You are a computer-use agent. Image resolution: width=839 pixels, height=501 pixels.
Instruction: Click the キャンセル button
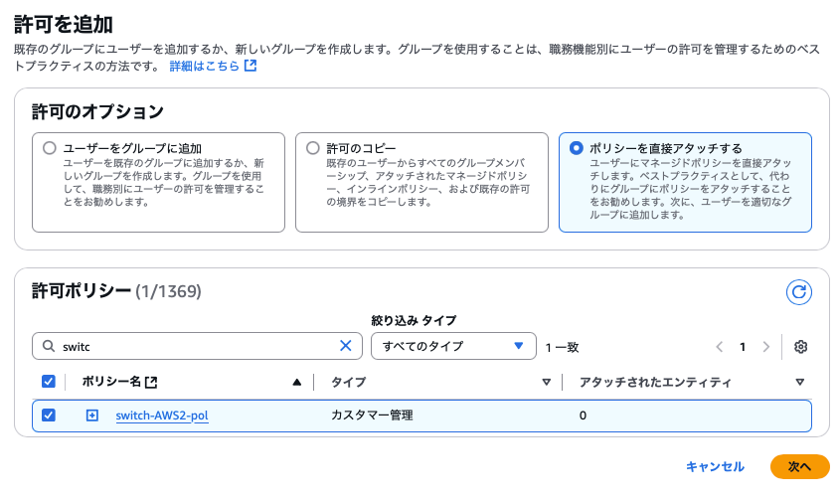(715, 466)
